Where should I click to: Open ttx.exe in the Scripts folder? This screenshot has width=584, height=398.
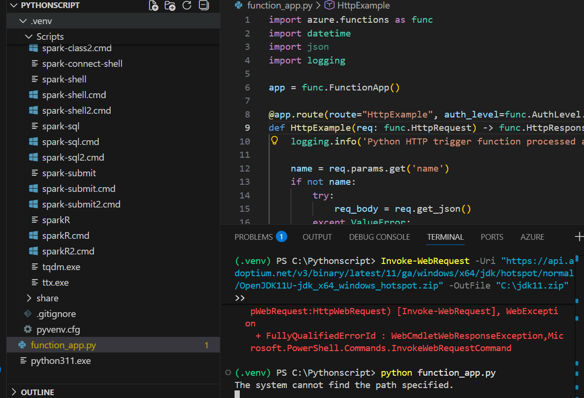[55, 282]
